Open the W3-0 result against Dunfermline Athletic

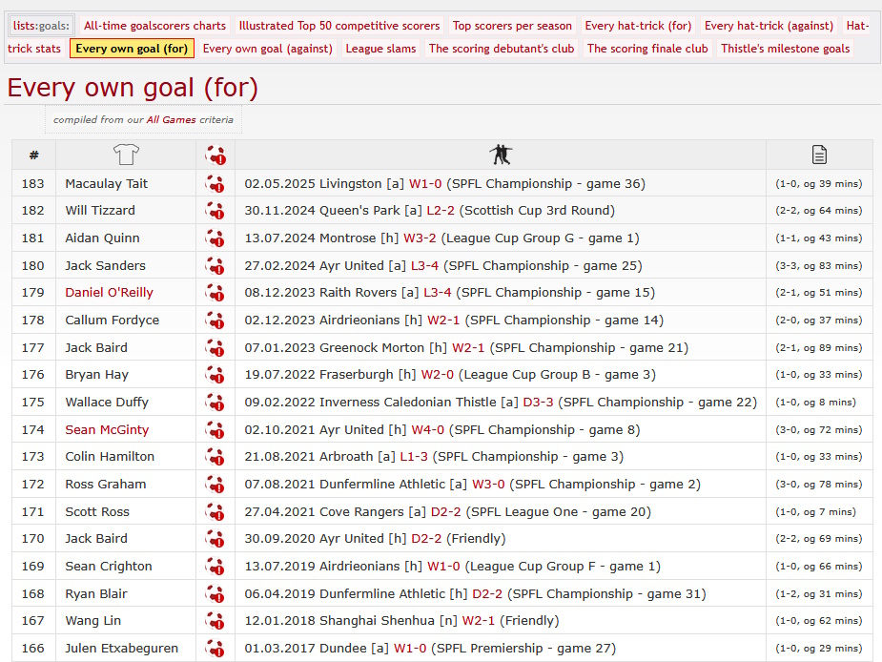[x=488, y=485]
